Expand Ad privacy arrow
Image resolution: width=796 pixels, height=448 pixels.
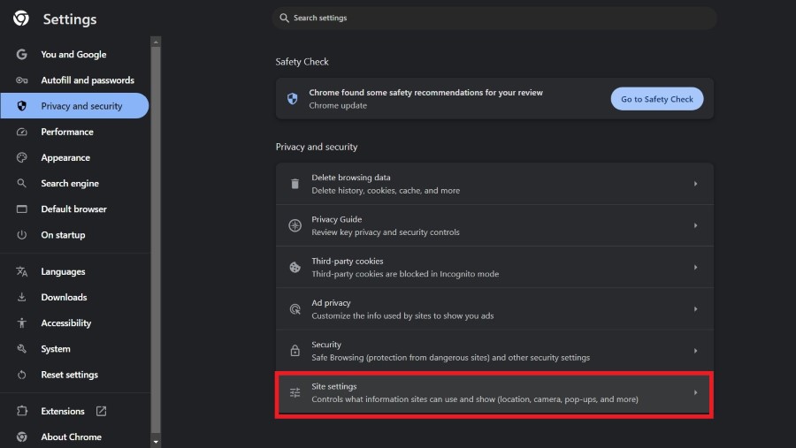[695, 309]
